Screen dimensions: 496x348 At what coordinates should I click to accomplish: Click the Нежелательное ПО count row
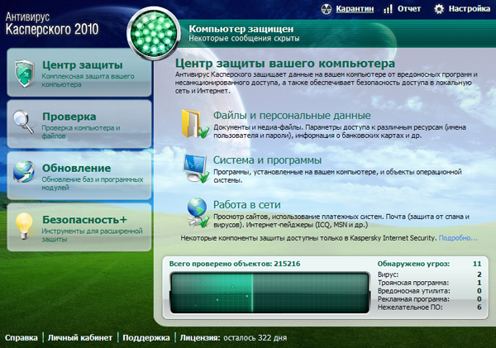pyautogui.click(x=429, y=307)
